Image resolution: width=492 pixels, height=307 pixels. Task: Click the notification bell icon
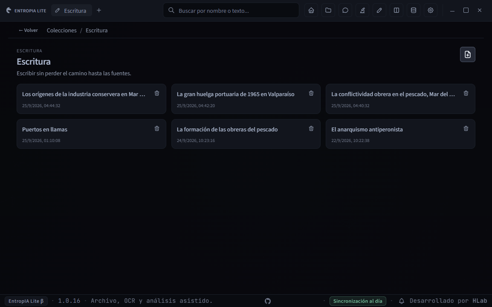pos(401,301)
